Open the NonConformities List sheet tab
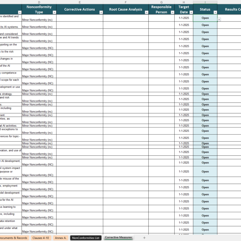This screenshot has height=241, width=241. coord(86,238)
